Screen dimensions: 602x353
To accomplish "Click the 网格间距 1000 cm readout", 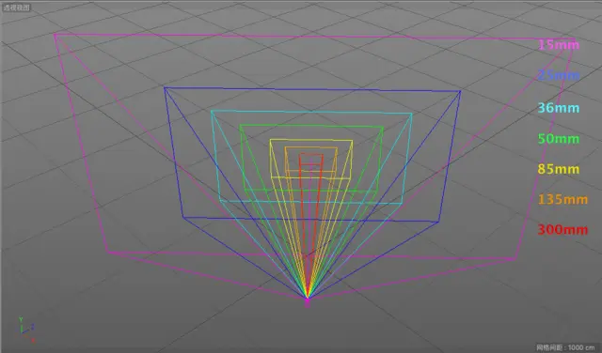I will 565,347.
